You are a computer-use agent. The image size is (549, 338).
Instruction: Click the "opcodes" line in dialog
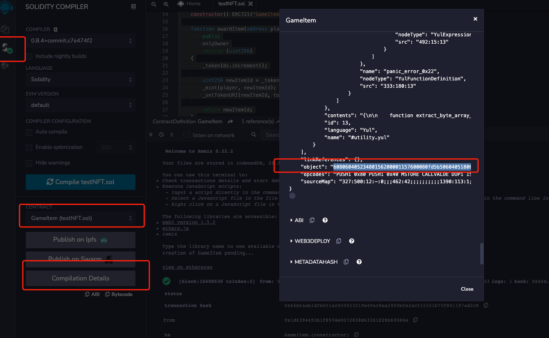click(x=385, y=174)
